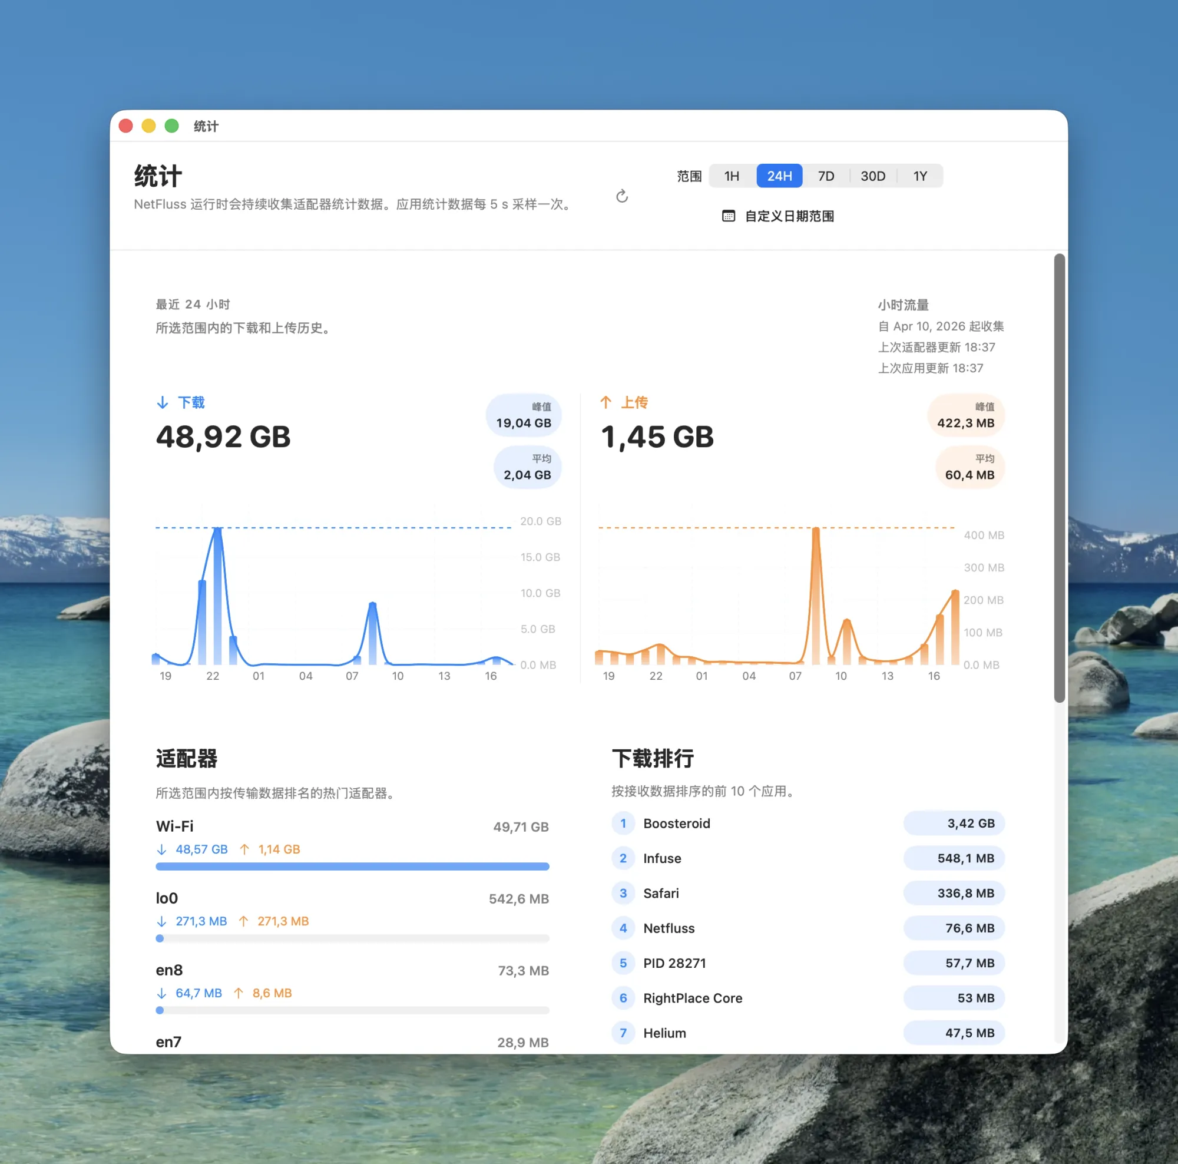Click the Wi-Fi adapter usage bar

point(352,867)
